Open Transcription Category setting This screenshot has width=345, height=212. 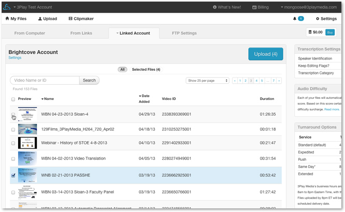point(316,73)
